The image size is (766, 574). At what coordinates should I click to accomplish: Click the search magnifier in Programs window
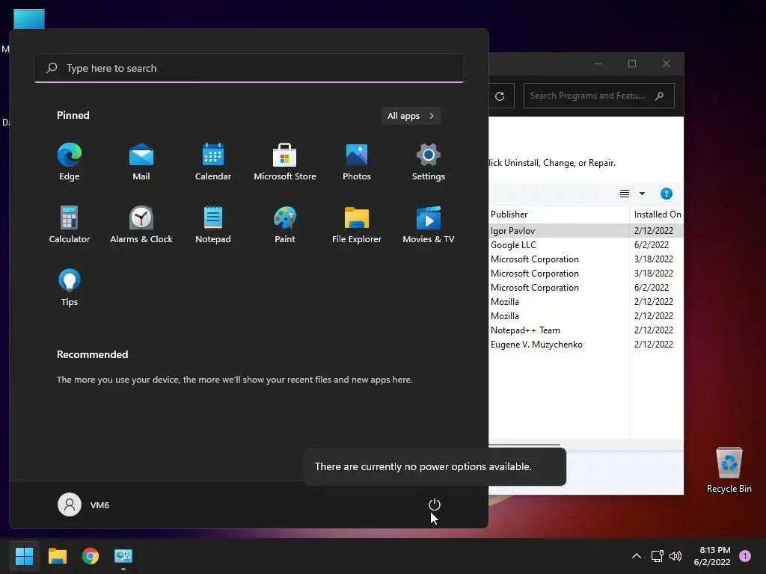(x=660, y=96)
